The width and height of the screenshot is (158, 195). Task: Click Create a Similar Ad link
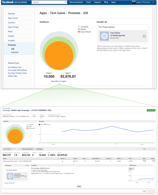click(x=9, y=183)
